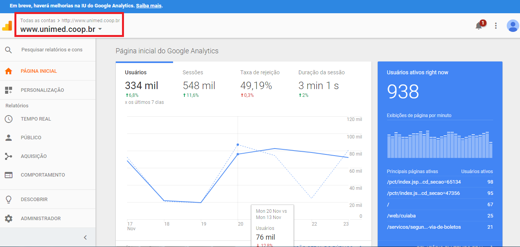Screen dimensions: 520x247
Task: Click the Aquisição branching arrows icon
Action: click(9, 156)
